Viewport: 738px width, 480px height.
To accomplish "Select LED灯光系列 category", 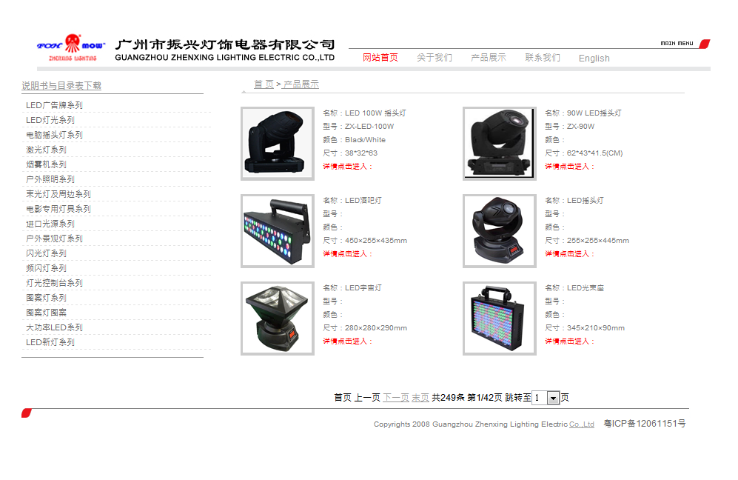I will pyautogui.click(x=50, y=120).
